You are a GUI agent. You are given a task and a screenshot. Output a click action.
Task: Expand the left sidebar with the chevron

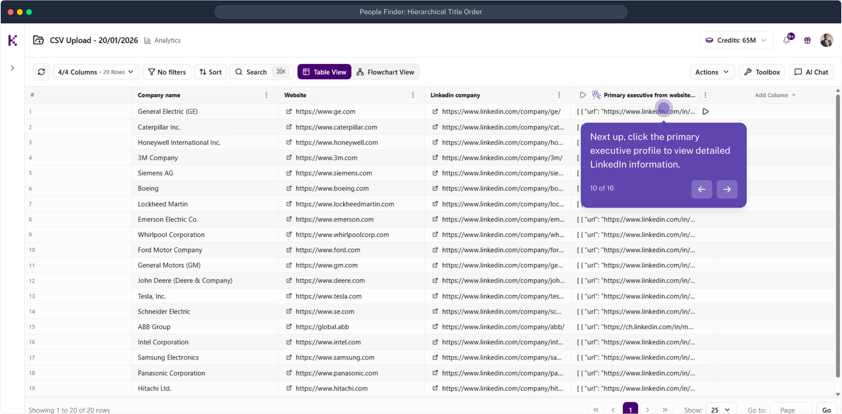(x=12, y=68)
